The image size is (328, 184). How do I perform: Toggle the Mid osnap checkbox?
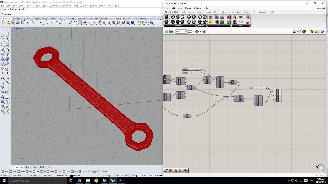click(x=27, y=172)
